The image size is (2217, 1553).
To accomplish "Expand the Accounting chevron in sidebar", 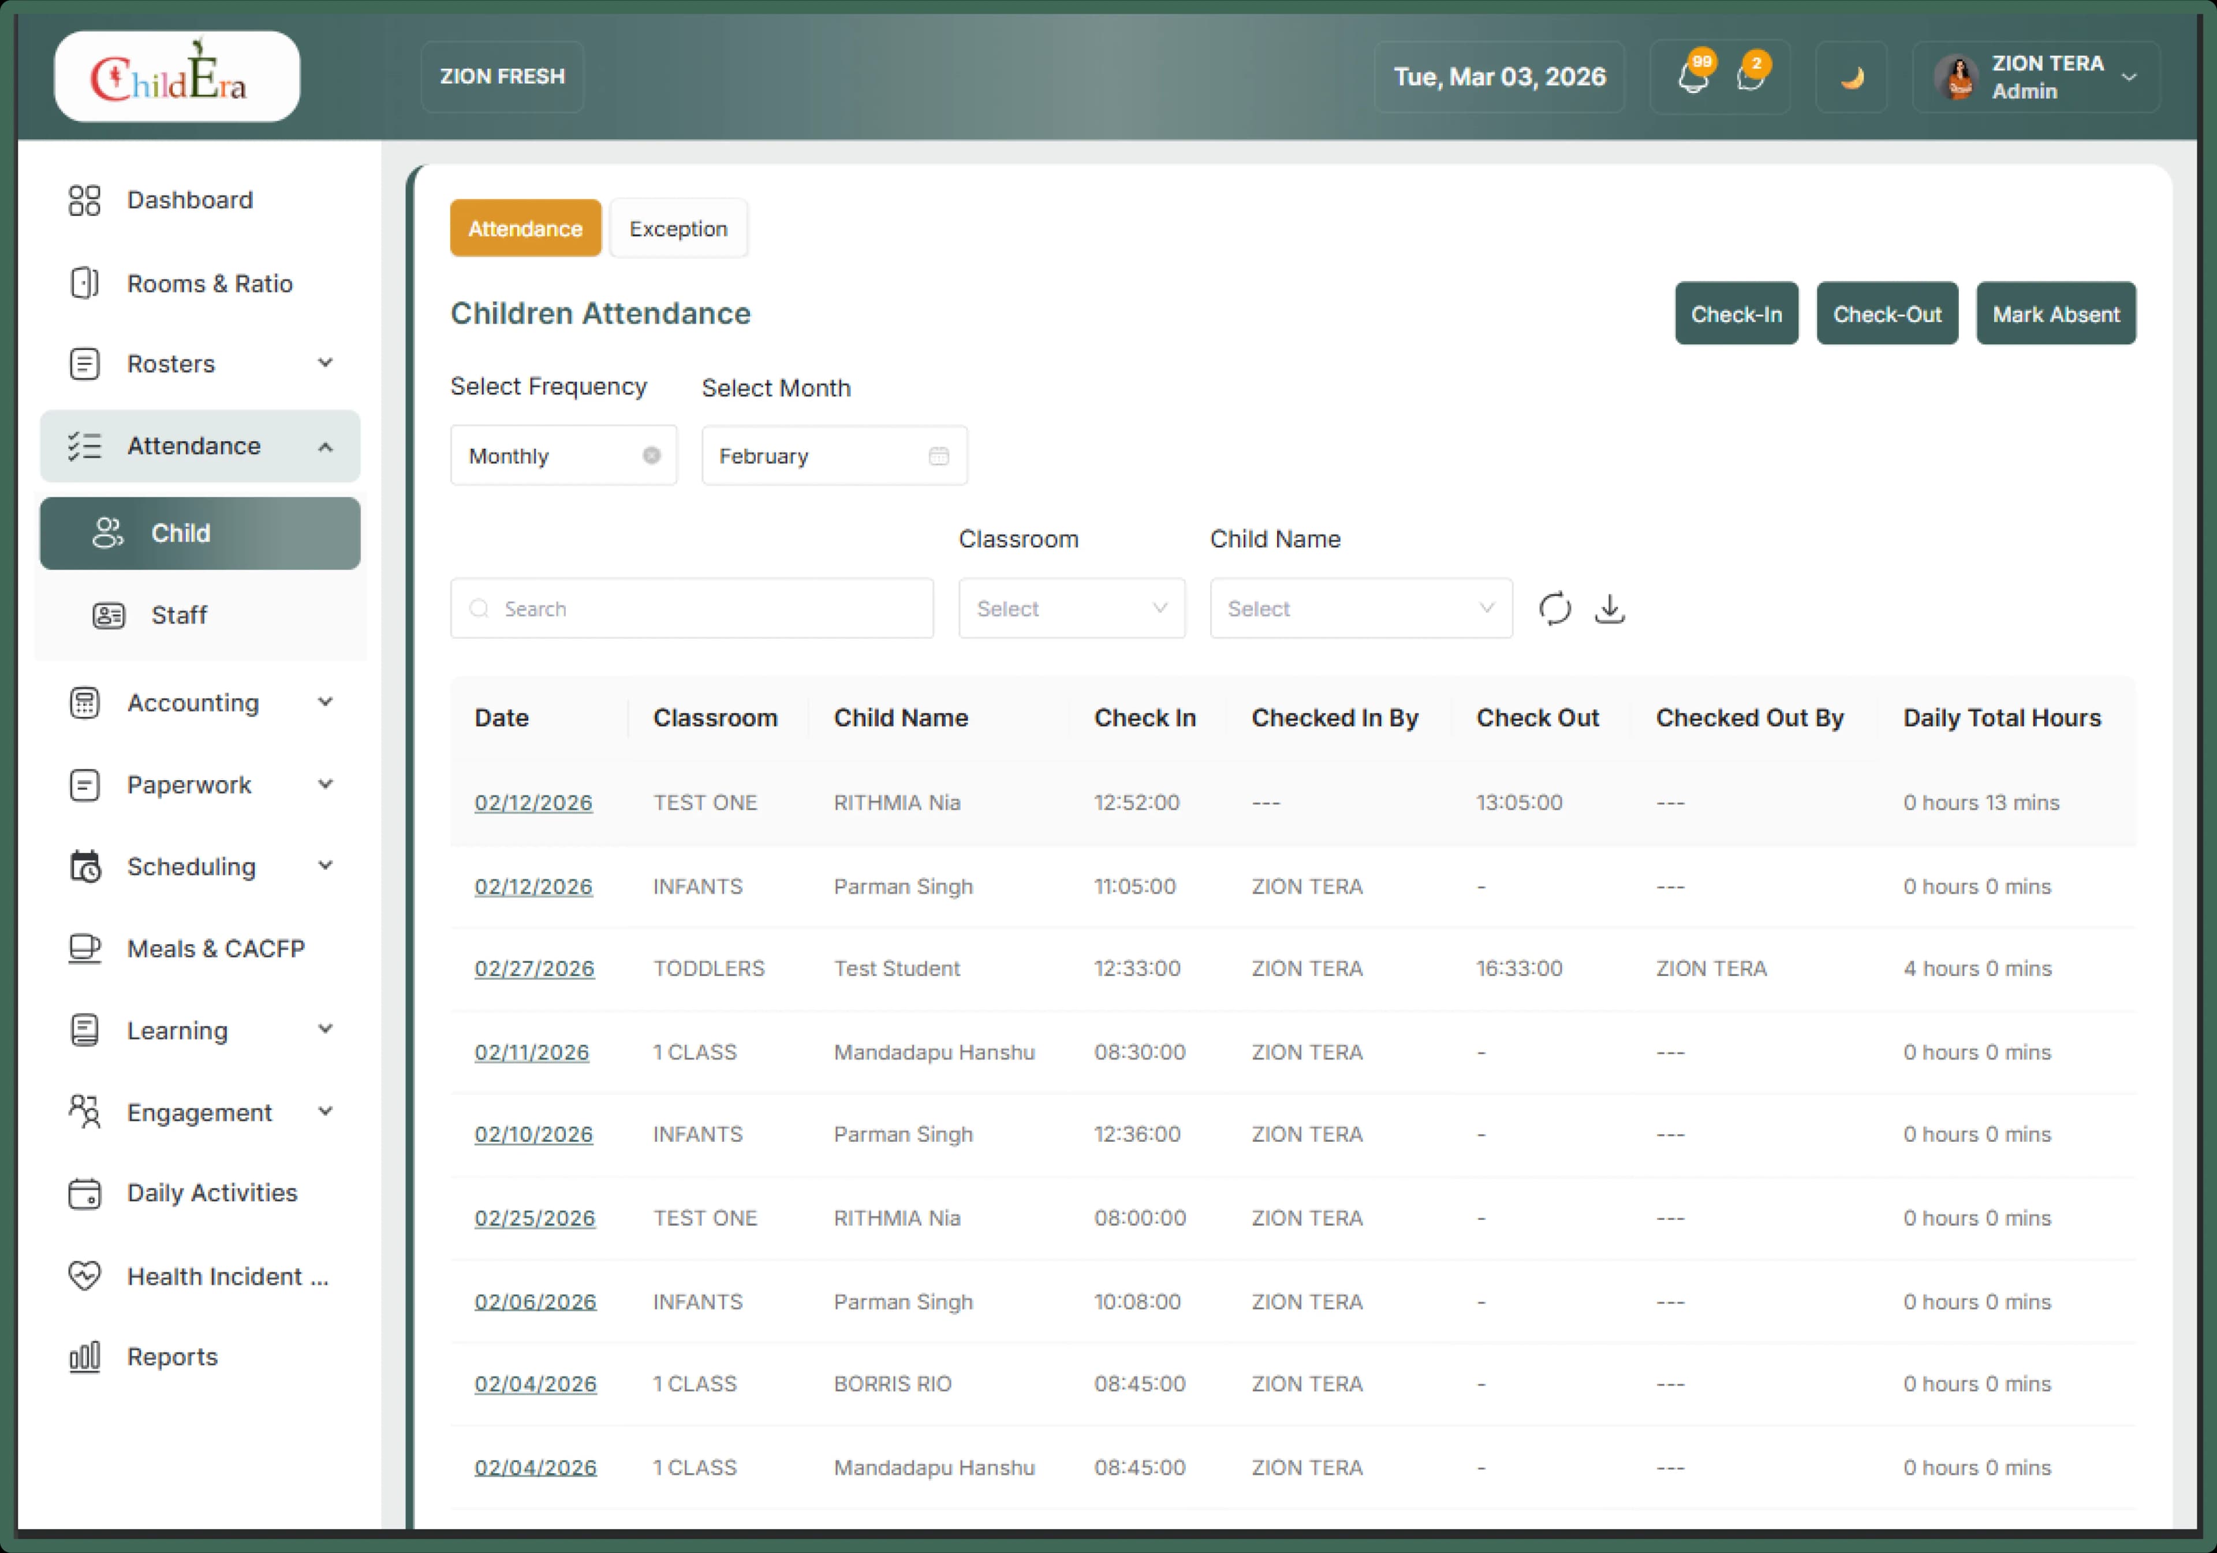I will point(326,702).
